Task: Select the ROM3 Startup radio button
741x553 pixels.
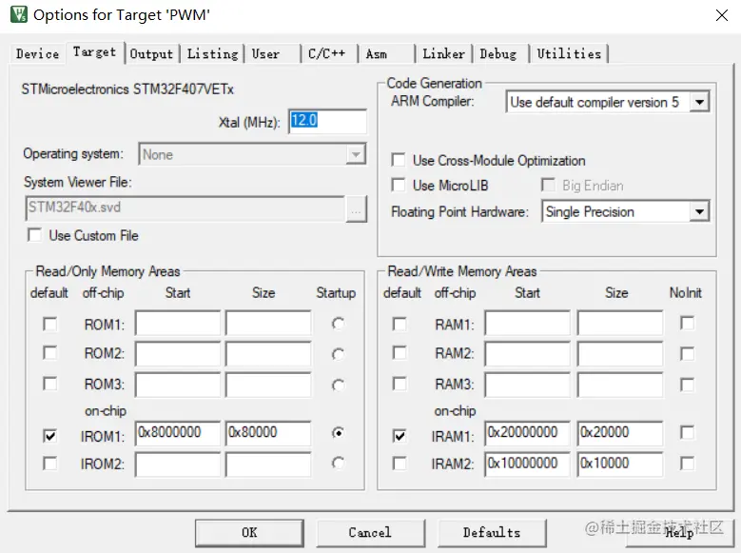Action: click(338, 385)
